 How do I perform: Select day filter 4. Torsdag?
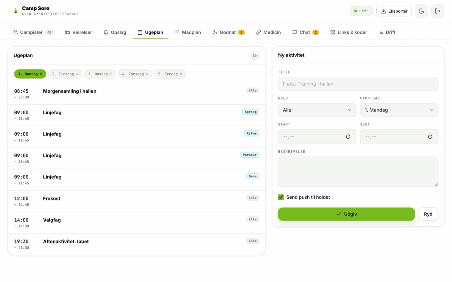point(135,74)
